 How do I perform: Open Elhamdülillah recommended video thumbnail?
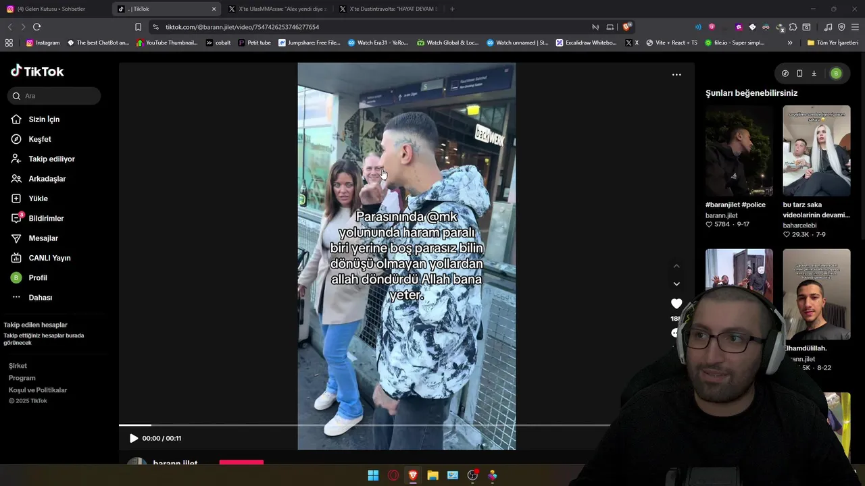click(x=816, y=294)
